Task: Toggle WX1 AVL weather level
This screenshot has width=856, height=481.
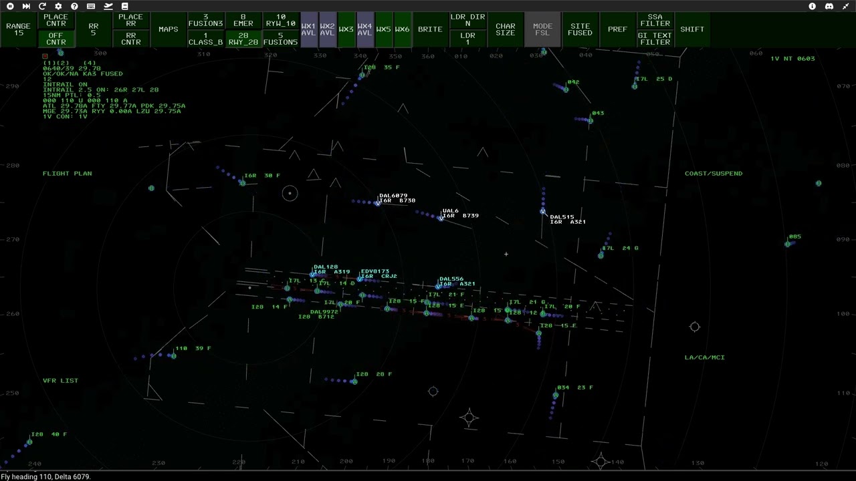Action: point(309,29)
